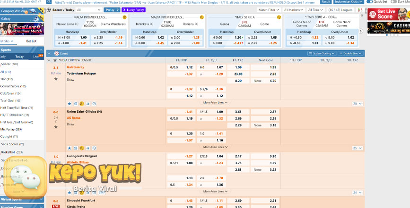Click the Lucky Parlay button
This screenshot has height=208, width=410.
coord(134,10)
